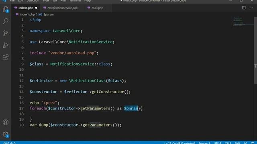The image size is (257, 144).
Task: Click the UTF-8 encoding selector
Action: 217,143
